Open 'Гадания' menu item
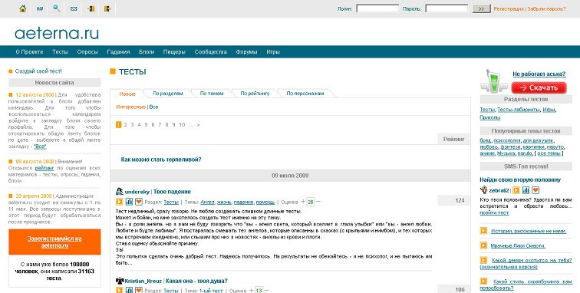 118,52
